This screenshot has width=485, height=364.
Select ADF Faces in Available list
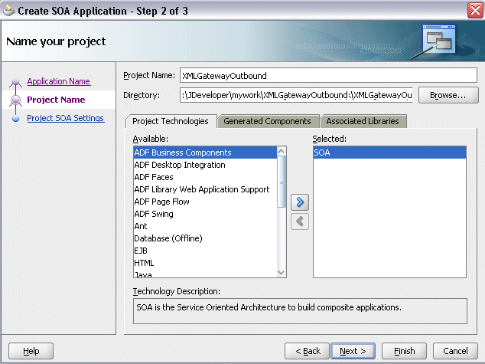(x=205, y=177)
